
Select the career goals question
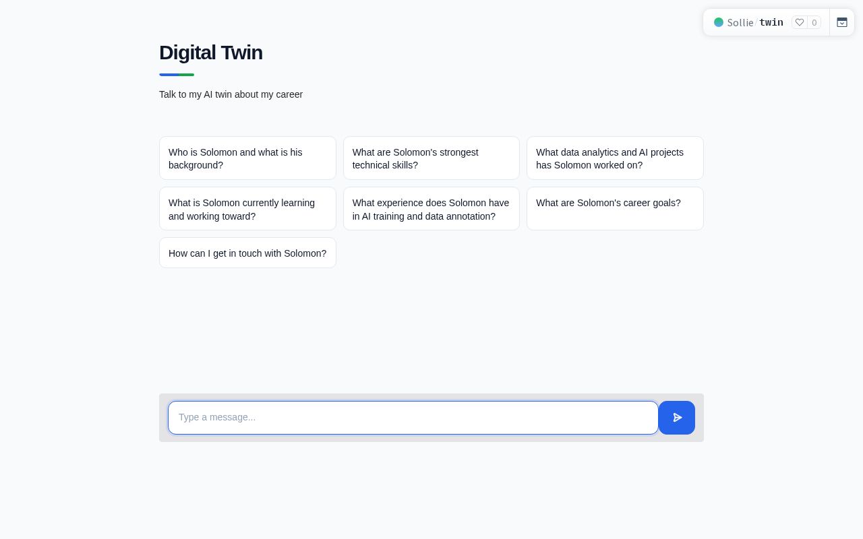click(x=615, y=209)
